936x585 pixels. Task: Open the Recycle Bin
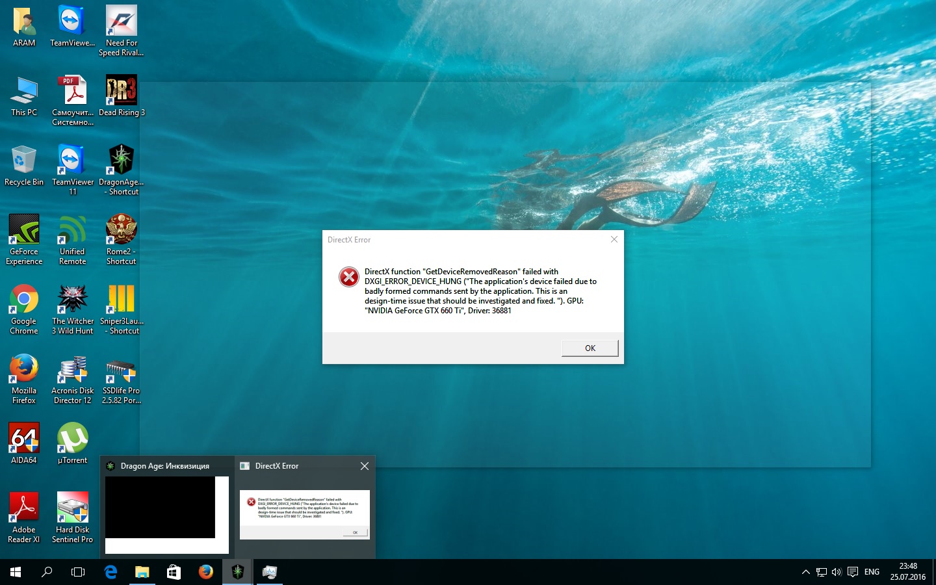(x=24, y=166)
